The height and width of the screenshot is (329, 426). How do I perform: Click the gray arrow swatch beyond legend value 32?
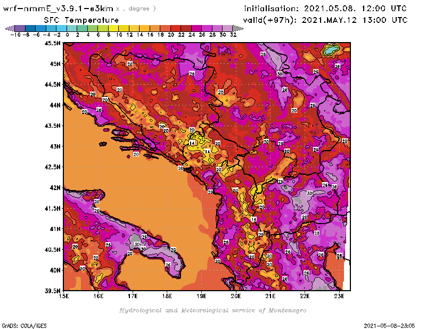click(x=237, y=28)
